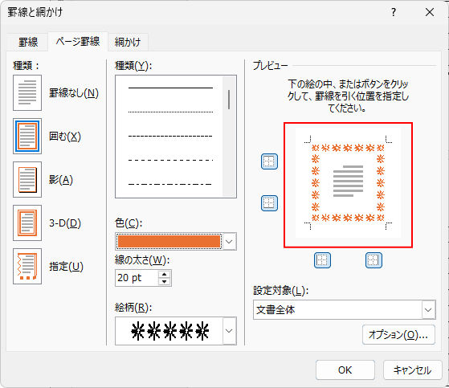
Task: Choose the 囲む box border icon
Action: point(27,137)
